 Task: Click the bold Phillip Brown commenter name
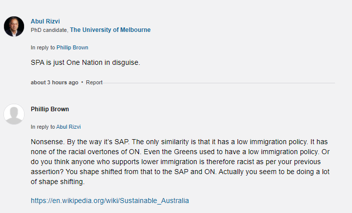point(49,109)
